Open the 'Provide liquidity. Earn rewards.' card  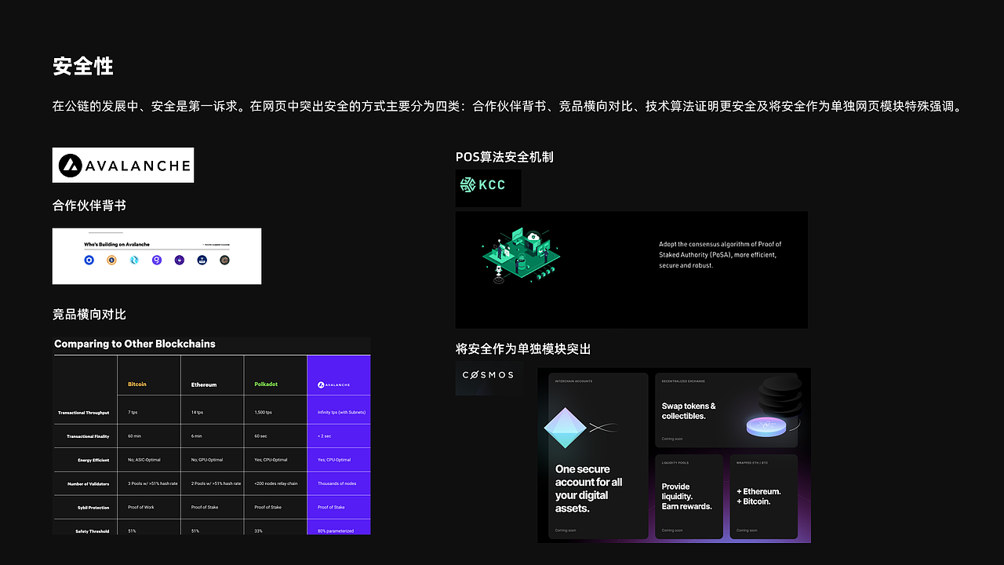689,497
